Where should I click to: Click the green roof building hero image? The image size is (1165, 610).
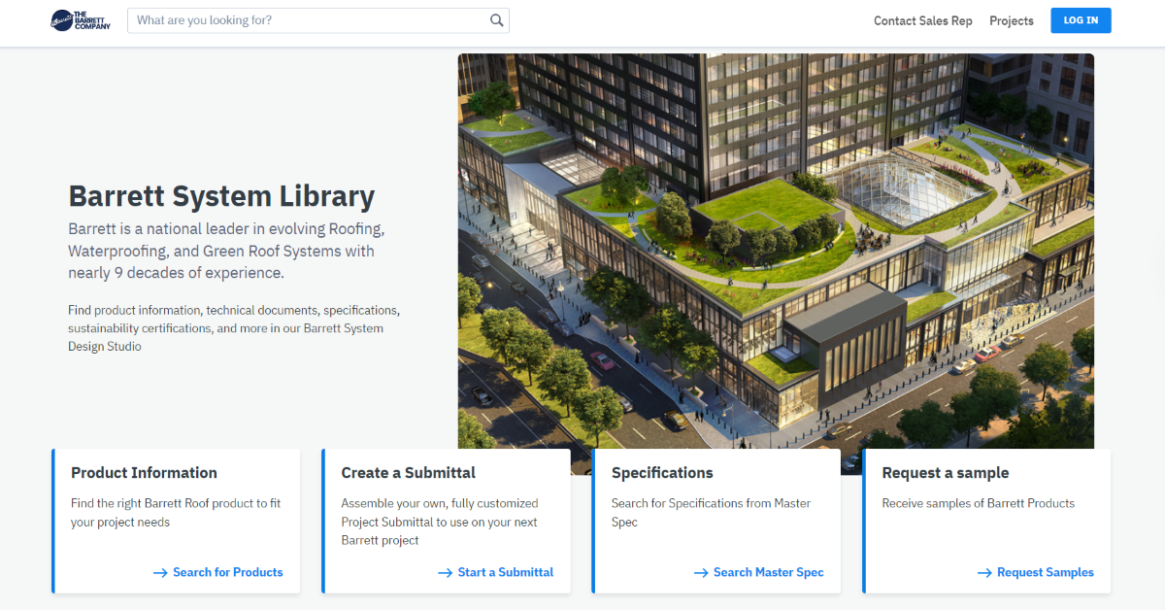(775, 243)
